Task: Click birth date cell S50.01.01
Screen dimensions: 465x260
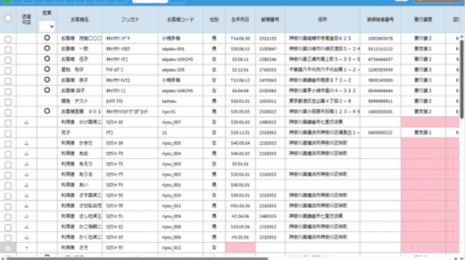Action: pyautogui.click(x=241, y=101)
